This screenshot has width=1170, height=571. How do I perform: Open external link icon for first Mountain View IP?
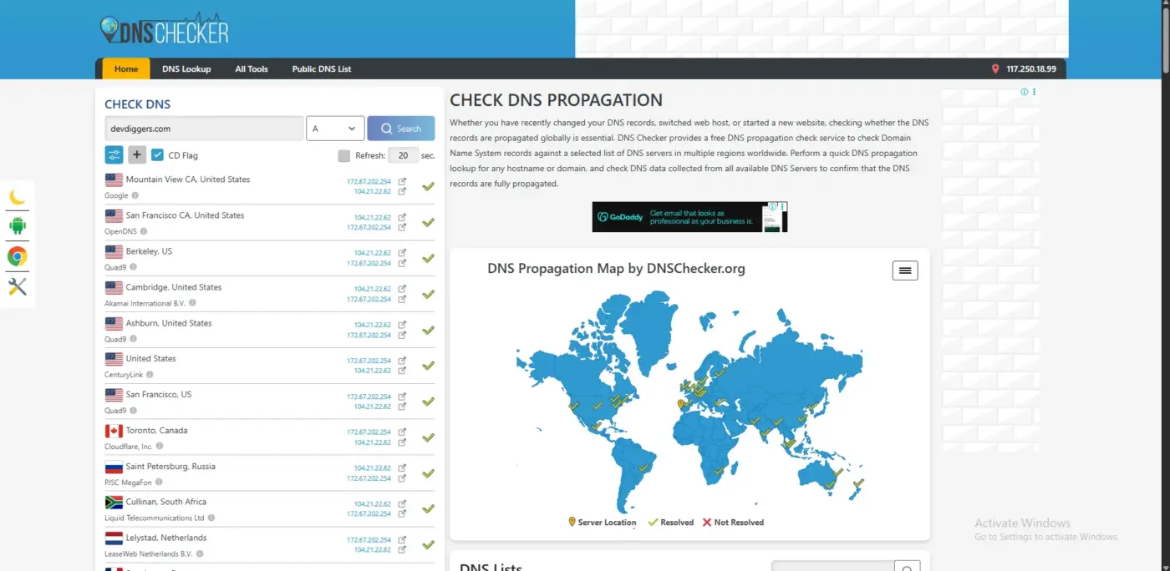[402, 181]
